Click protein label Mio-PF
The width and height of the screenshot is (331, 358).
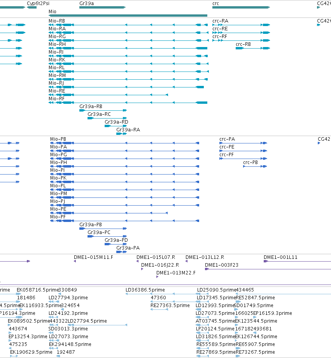pos(58,217)
